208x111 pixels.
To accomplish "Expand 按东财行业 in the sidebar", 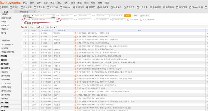I will pos(5,103).
